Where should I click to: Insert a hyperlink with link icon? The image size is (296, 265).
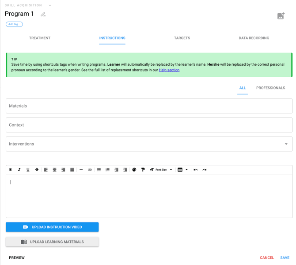pos(90,170)
